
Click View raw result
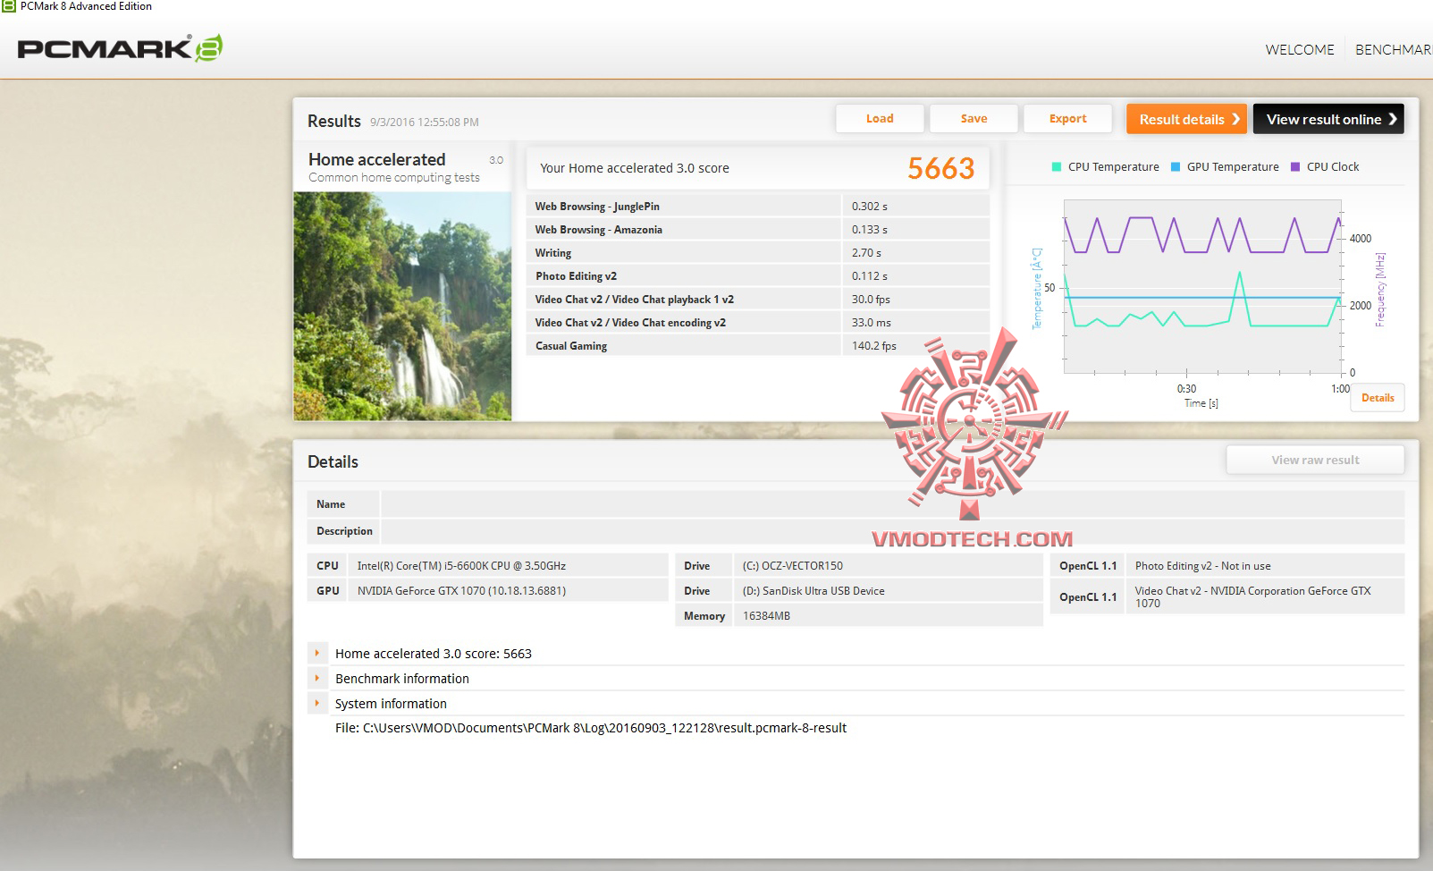click(1314, 459)
